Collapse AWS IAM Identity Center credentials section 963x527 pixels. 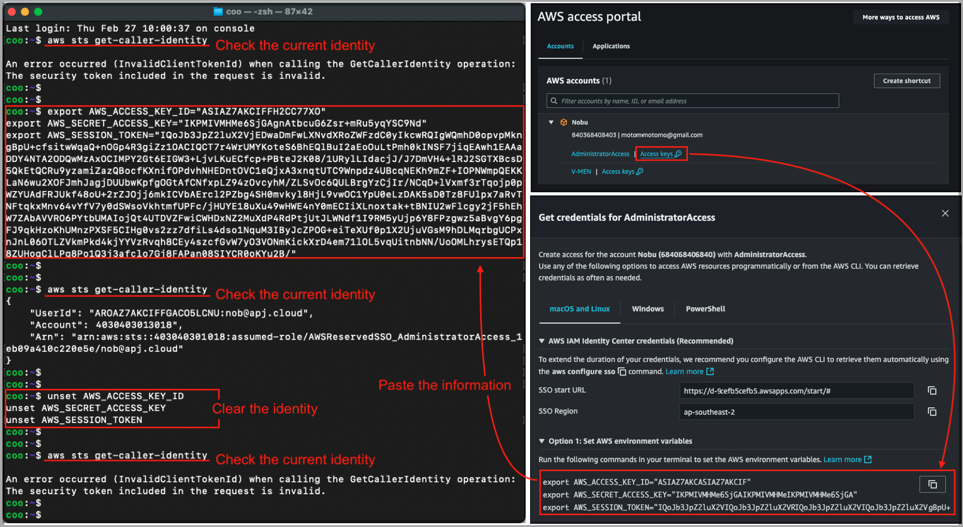(541, 341)
